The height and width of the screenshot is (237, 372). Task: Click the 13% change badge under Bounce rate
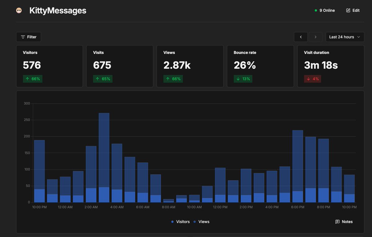pyautogui.click(x=243, y=79)
